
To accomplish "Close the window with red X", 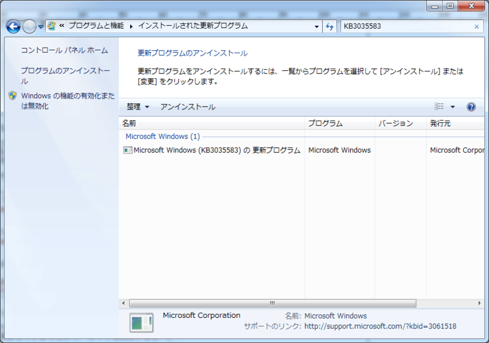I will click(471, 6).
